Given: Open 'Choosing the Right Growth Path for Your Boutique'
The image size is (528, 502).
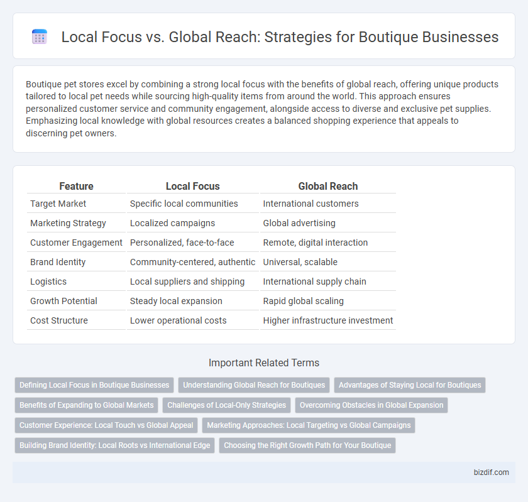Looking at the screenshot, I should point(307,445).
